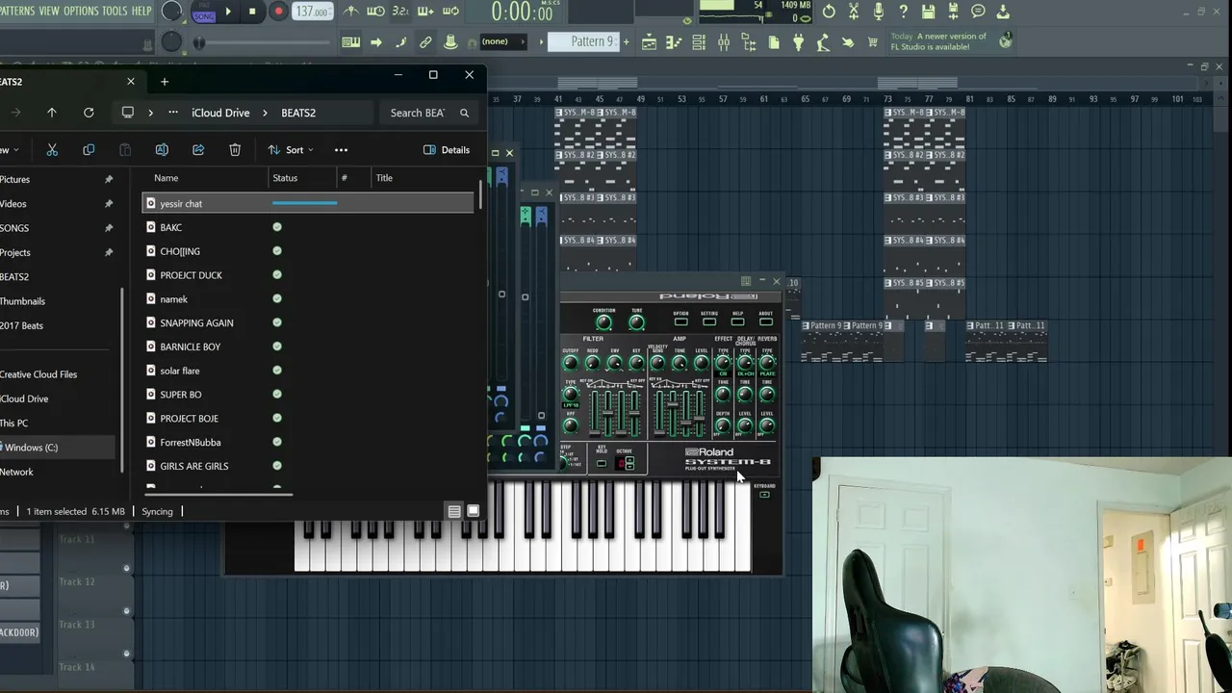Adjust the master volume knob at top
Image resolution: width=1232 pixels, height=693 pixels.
[x=171, y=12]
